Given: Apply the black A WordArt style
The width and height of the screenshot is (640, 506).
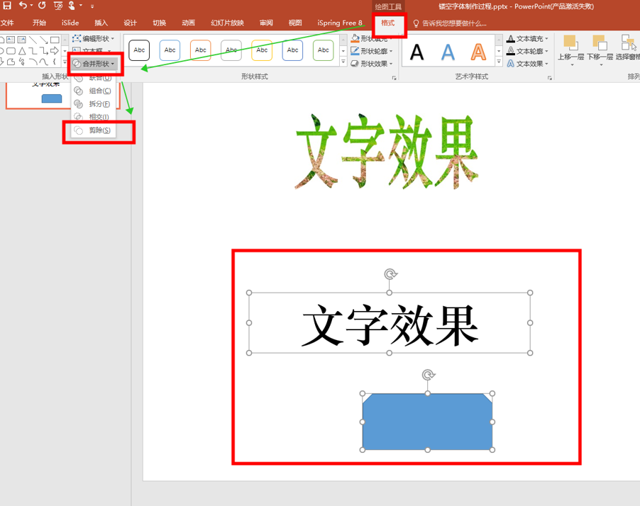Looking at the screenshot, I should pos(416,52).
